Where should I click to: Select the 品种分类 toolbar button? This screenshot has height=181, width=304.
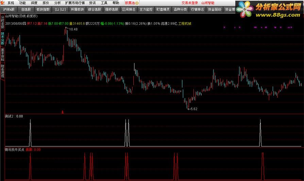180,9
